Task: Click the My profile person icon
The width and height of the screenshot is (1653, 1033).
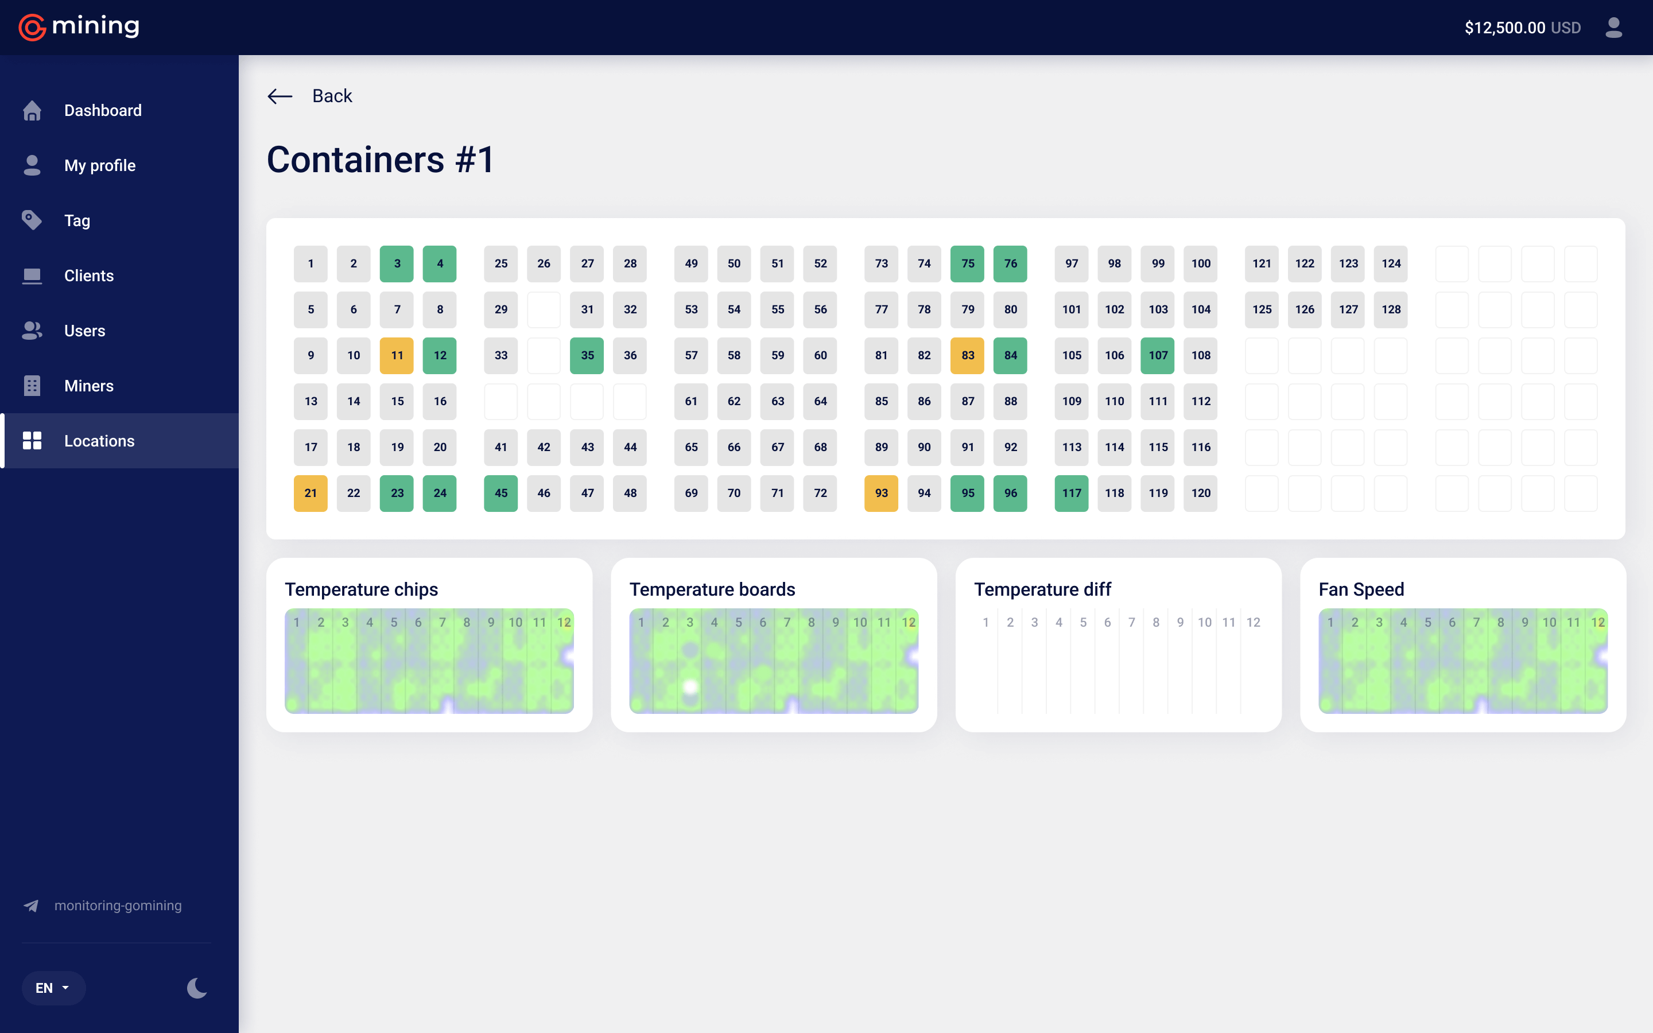Action: point(32,165)
